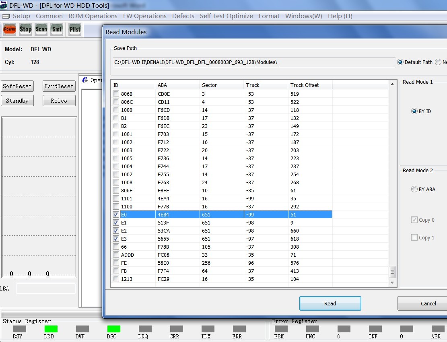Sort by the Track Offset column header
The width and height of the screenshot is (447, 342).
click(310, 85)
